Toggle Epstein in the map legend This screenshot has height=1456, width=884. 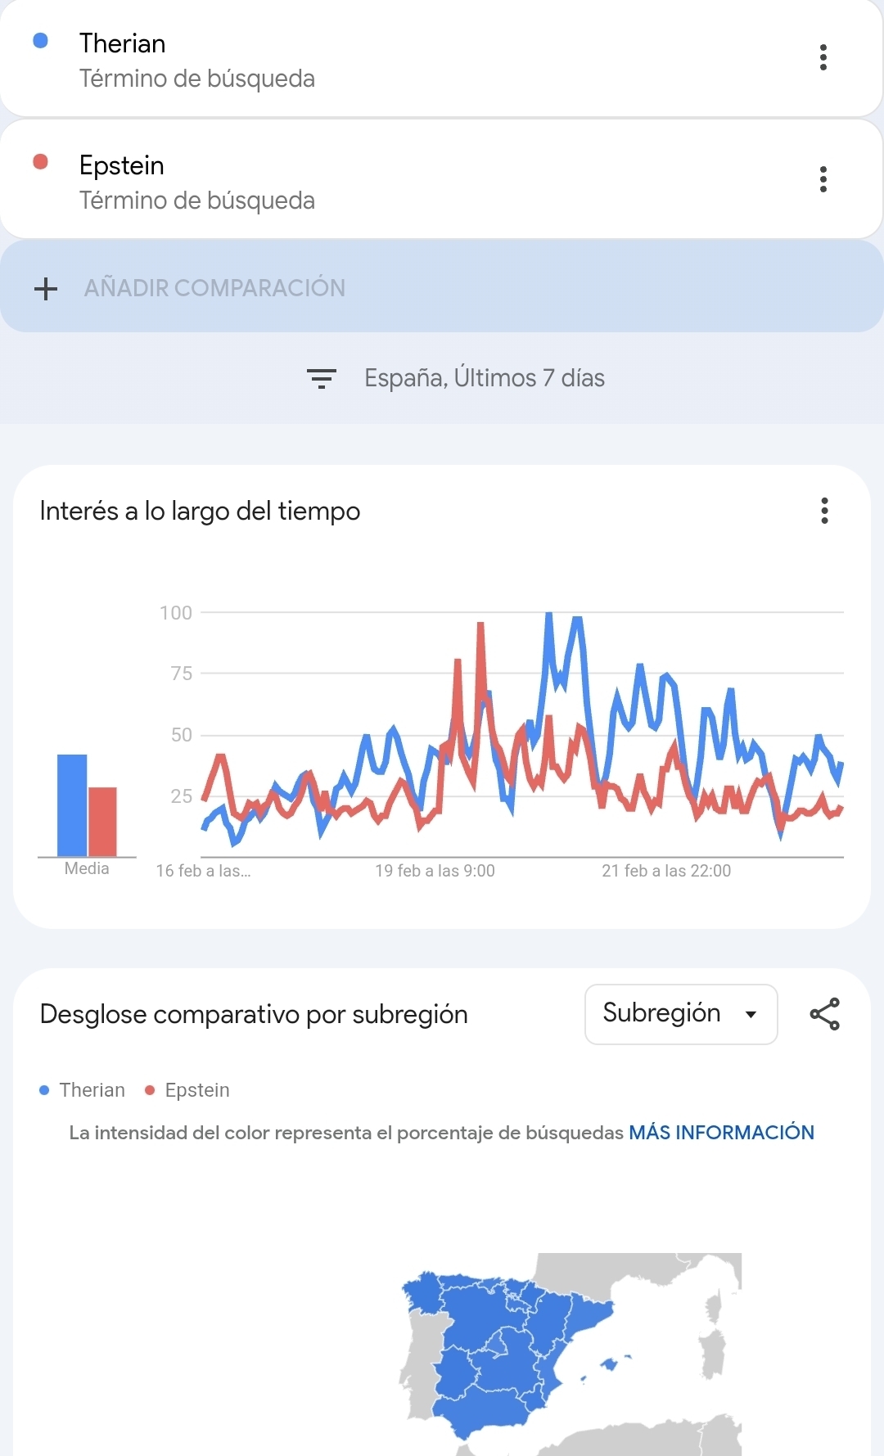(x=196, y=1090)
